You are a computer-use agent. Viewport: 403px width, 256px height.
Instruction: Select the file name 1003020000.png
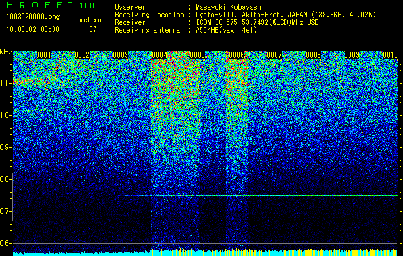(x=33, y=17)
